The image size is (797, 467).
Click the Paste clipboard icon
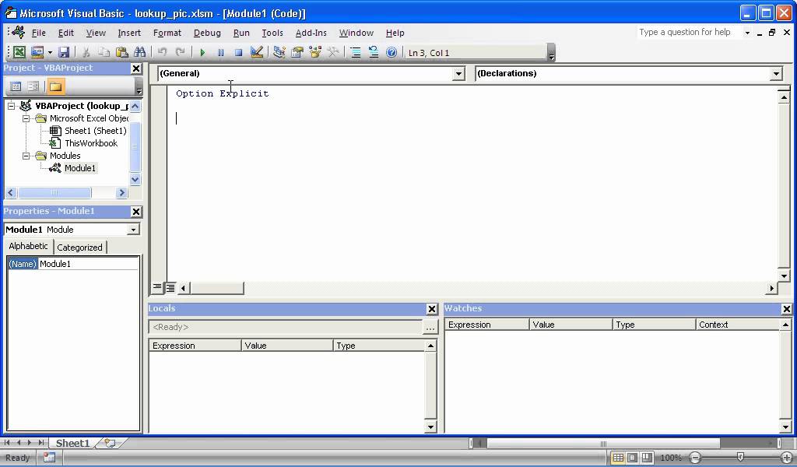tap(121, 52)
